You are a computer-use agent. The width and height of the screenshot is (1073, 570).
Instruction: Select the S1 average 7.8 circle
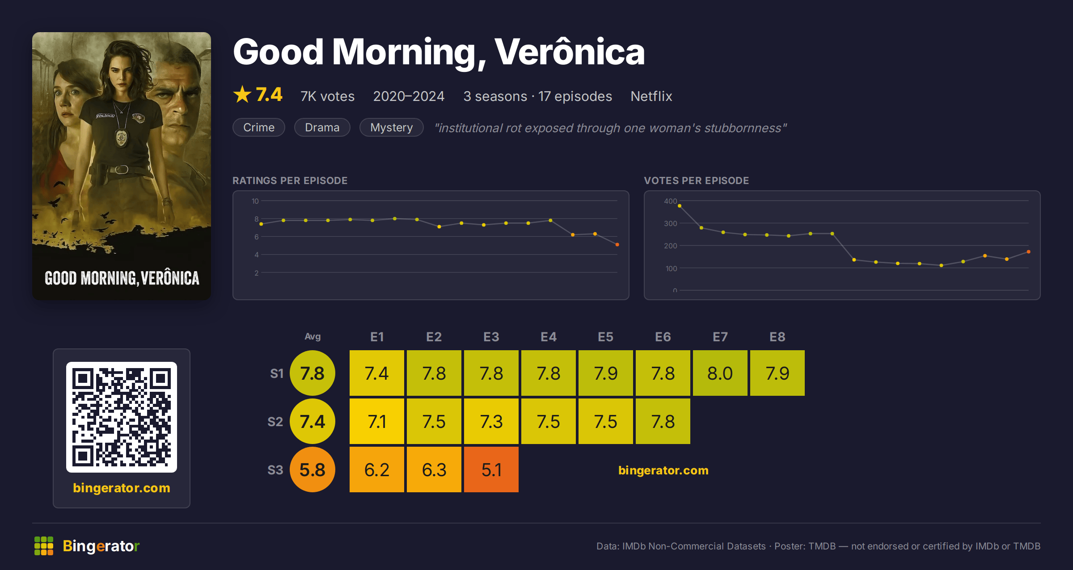[x=313, y=373]
